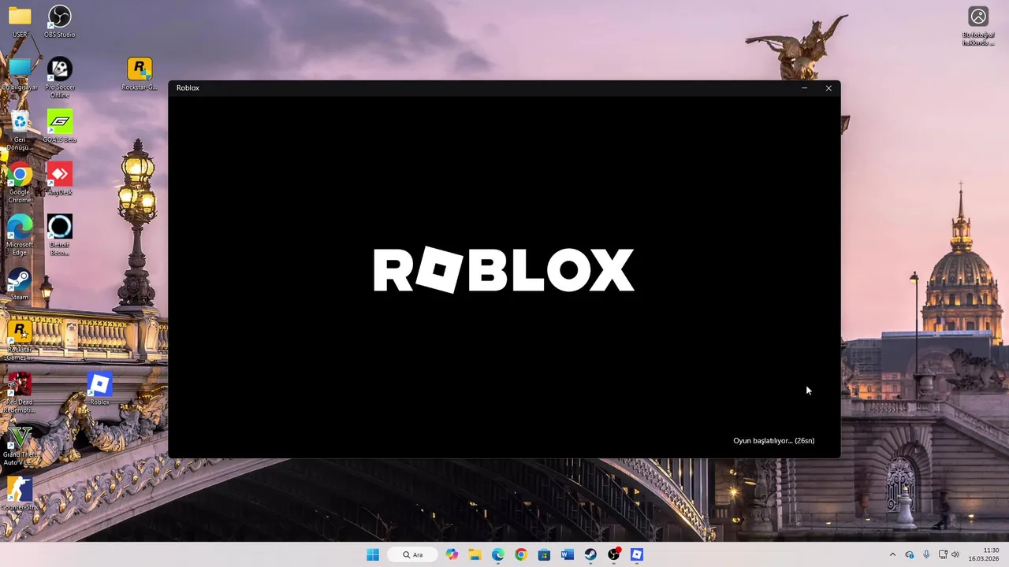Click the 'Oyun başlatılıyor...' status text
This screenshot has height=567, width=1009.
774,441
